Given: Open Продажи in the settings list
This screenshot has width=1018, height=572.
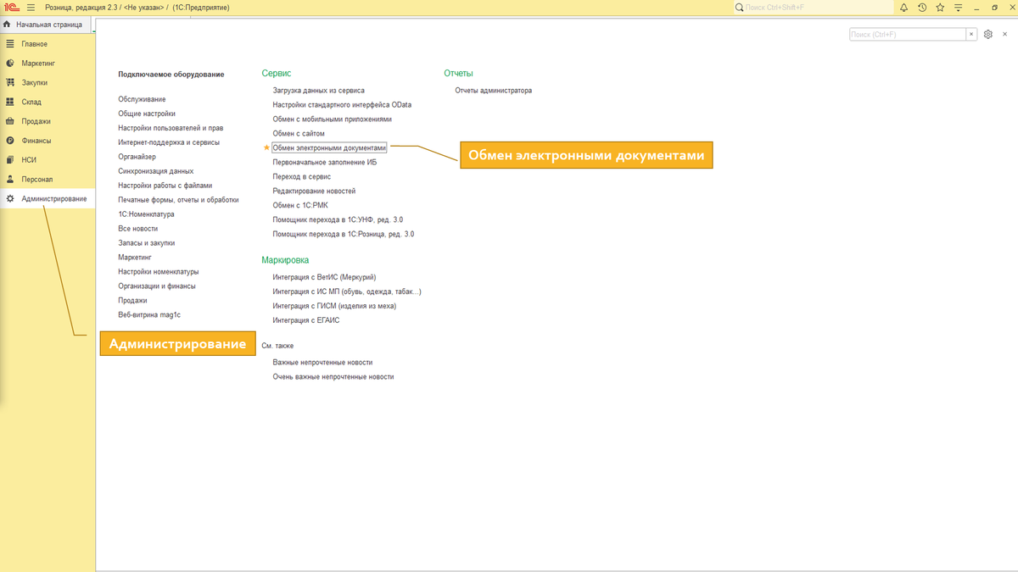Looking at the screenshot, I should click(132, 301).
